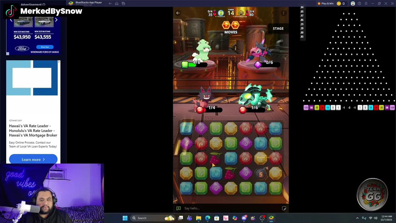Open BlueStacks help question mark

click(x=359, y=3)
